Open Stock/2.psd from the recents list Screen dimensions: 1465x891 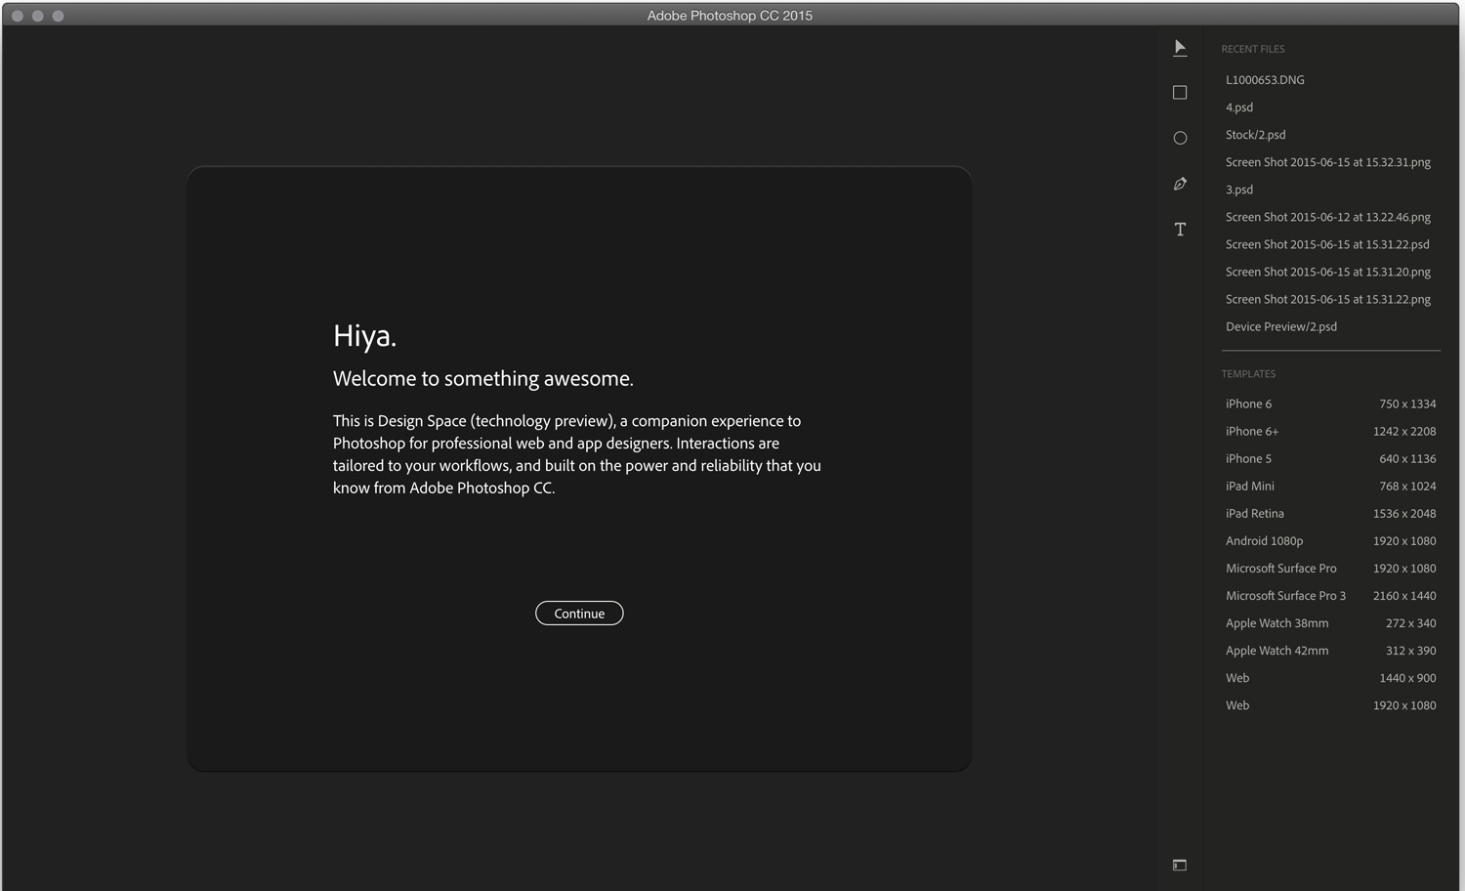(x=1255, y=134)
